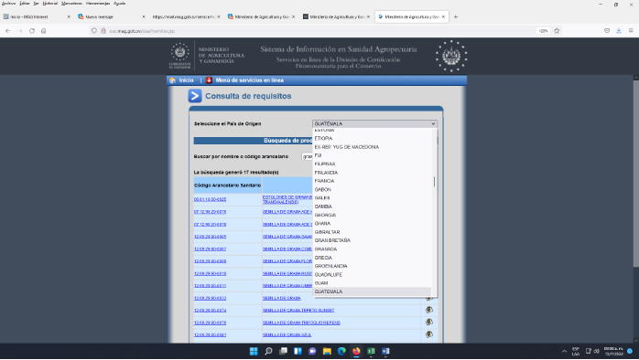Open the Archivo menu
Viewport: 639px width, 360px height.
click(x=8, y=4)
